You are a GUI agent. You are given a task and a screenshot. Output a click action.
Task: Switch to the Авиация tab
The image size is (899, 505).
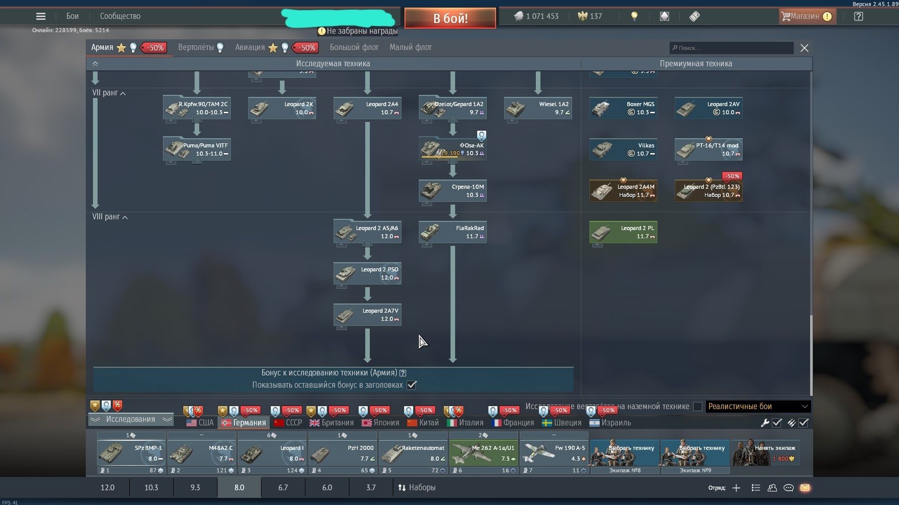(250, 47)
